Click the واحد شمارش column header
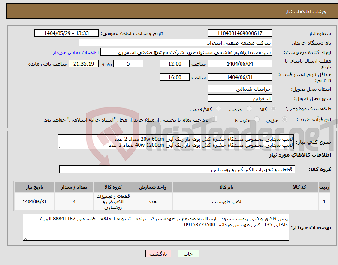This screenshot has width=338, height=265. tap(152, 187)
